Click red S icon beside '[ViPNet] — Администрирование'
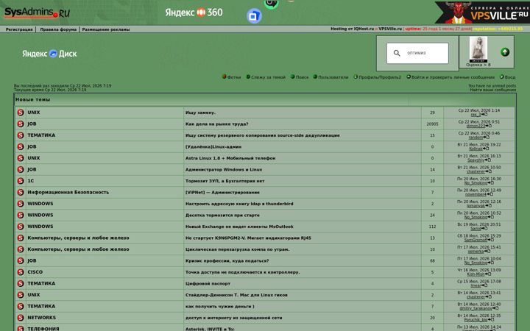530x331 pixels. point(21,192)
